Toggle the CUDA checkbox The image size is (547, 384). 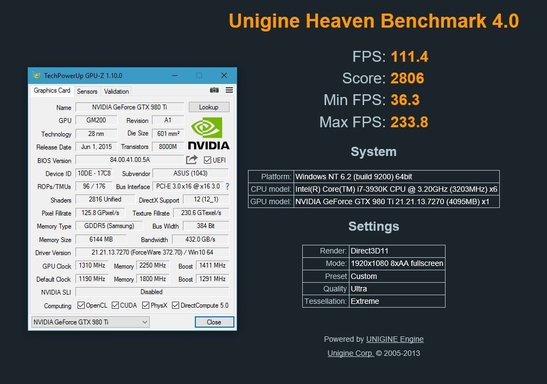tap(115, 305)
